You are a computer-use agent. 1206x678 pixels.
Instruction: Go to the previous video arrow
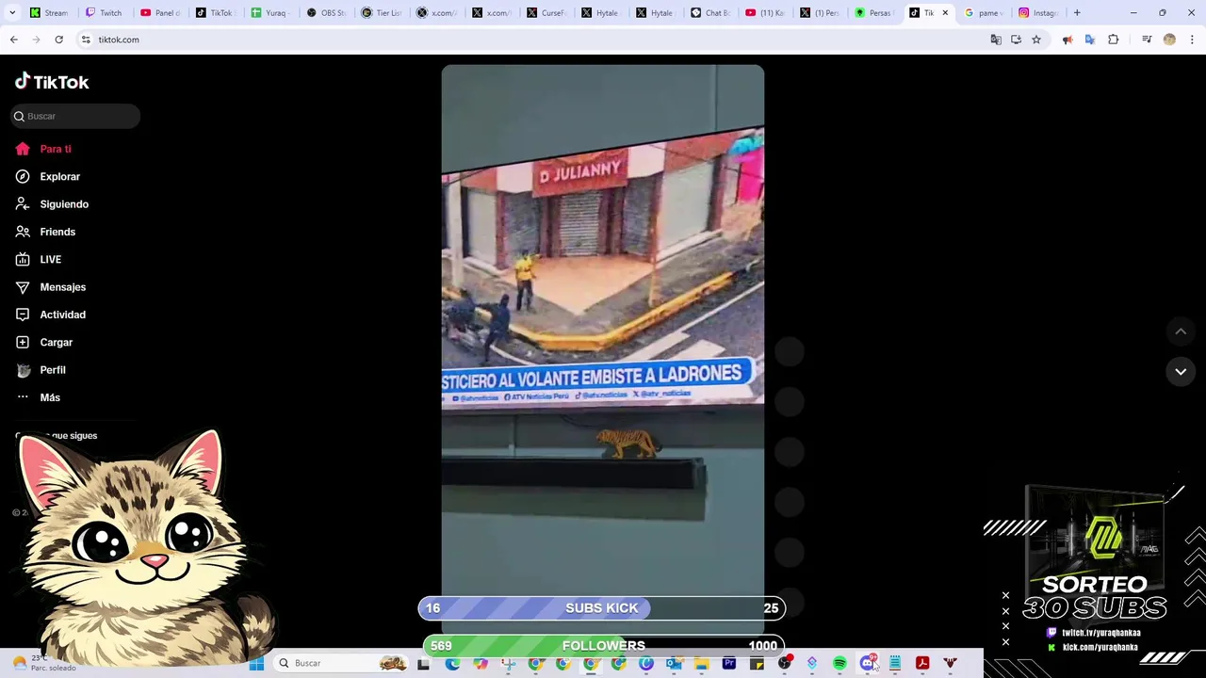click(x=1181, y=331)
